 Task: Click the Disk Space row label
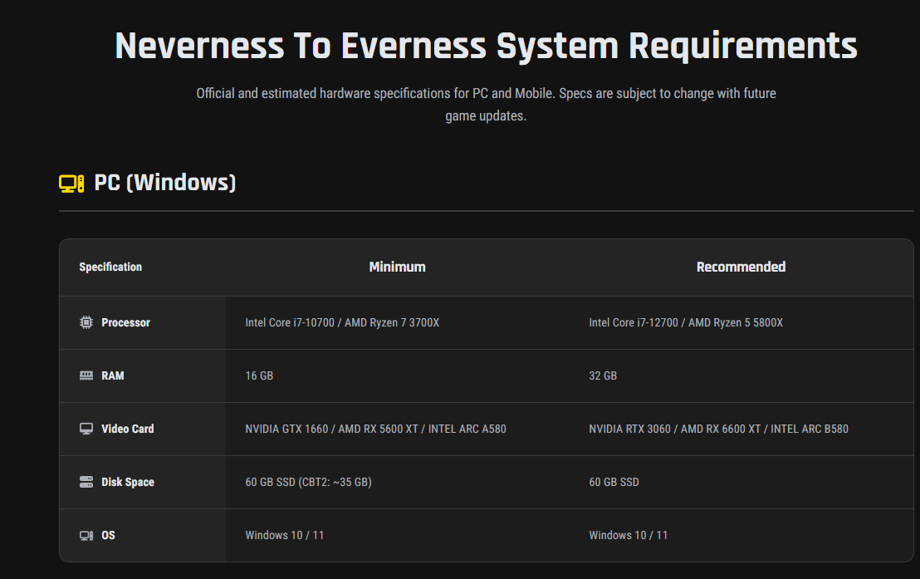128,482
